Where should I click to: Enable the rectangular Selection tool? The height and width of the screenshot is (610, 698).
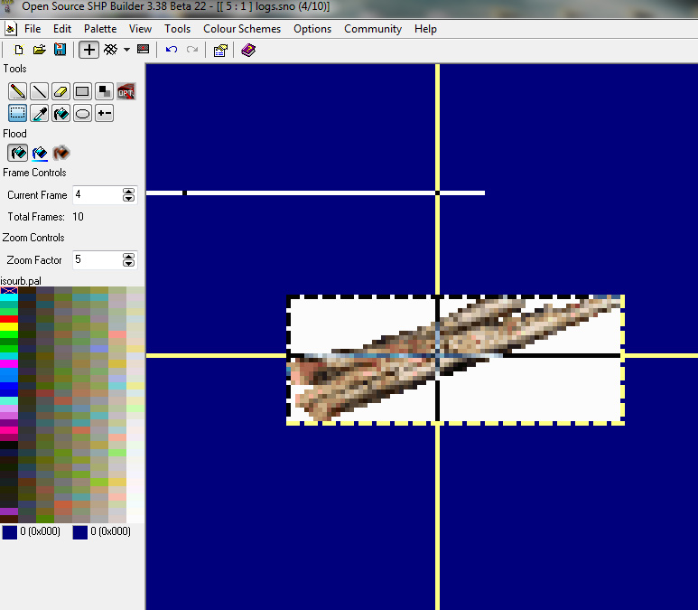(x=17, y=113)
